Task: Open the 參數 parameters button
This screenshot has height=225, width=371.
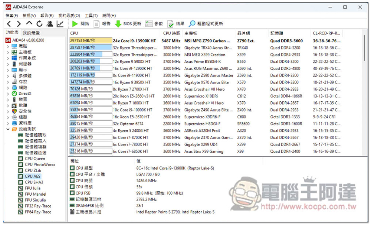Action: coord(154,24)
